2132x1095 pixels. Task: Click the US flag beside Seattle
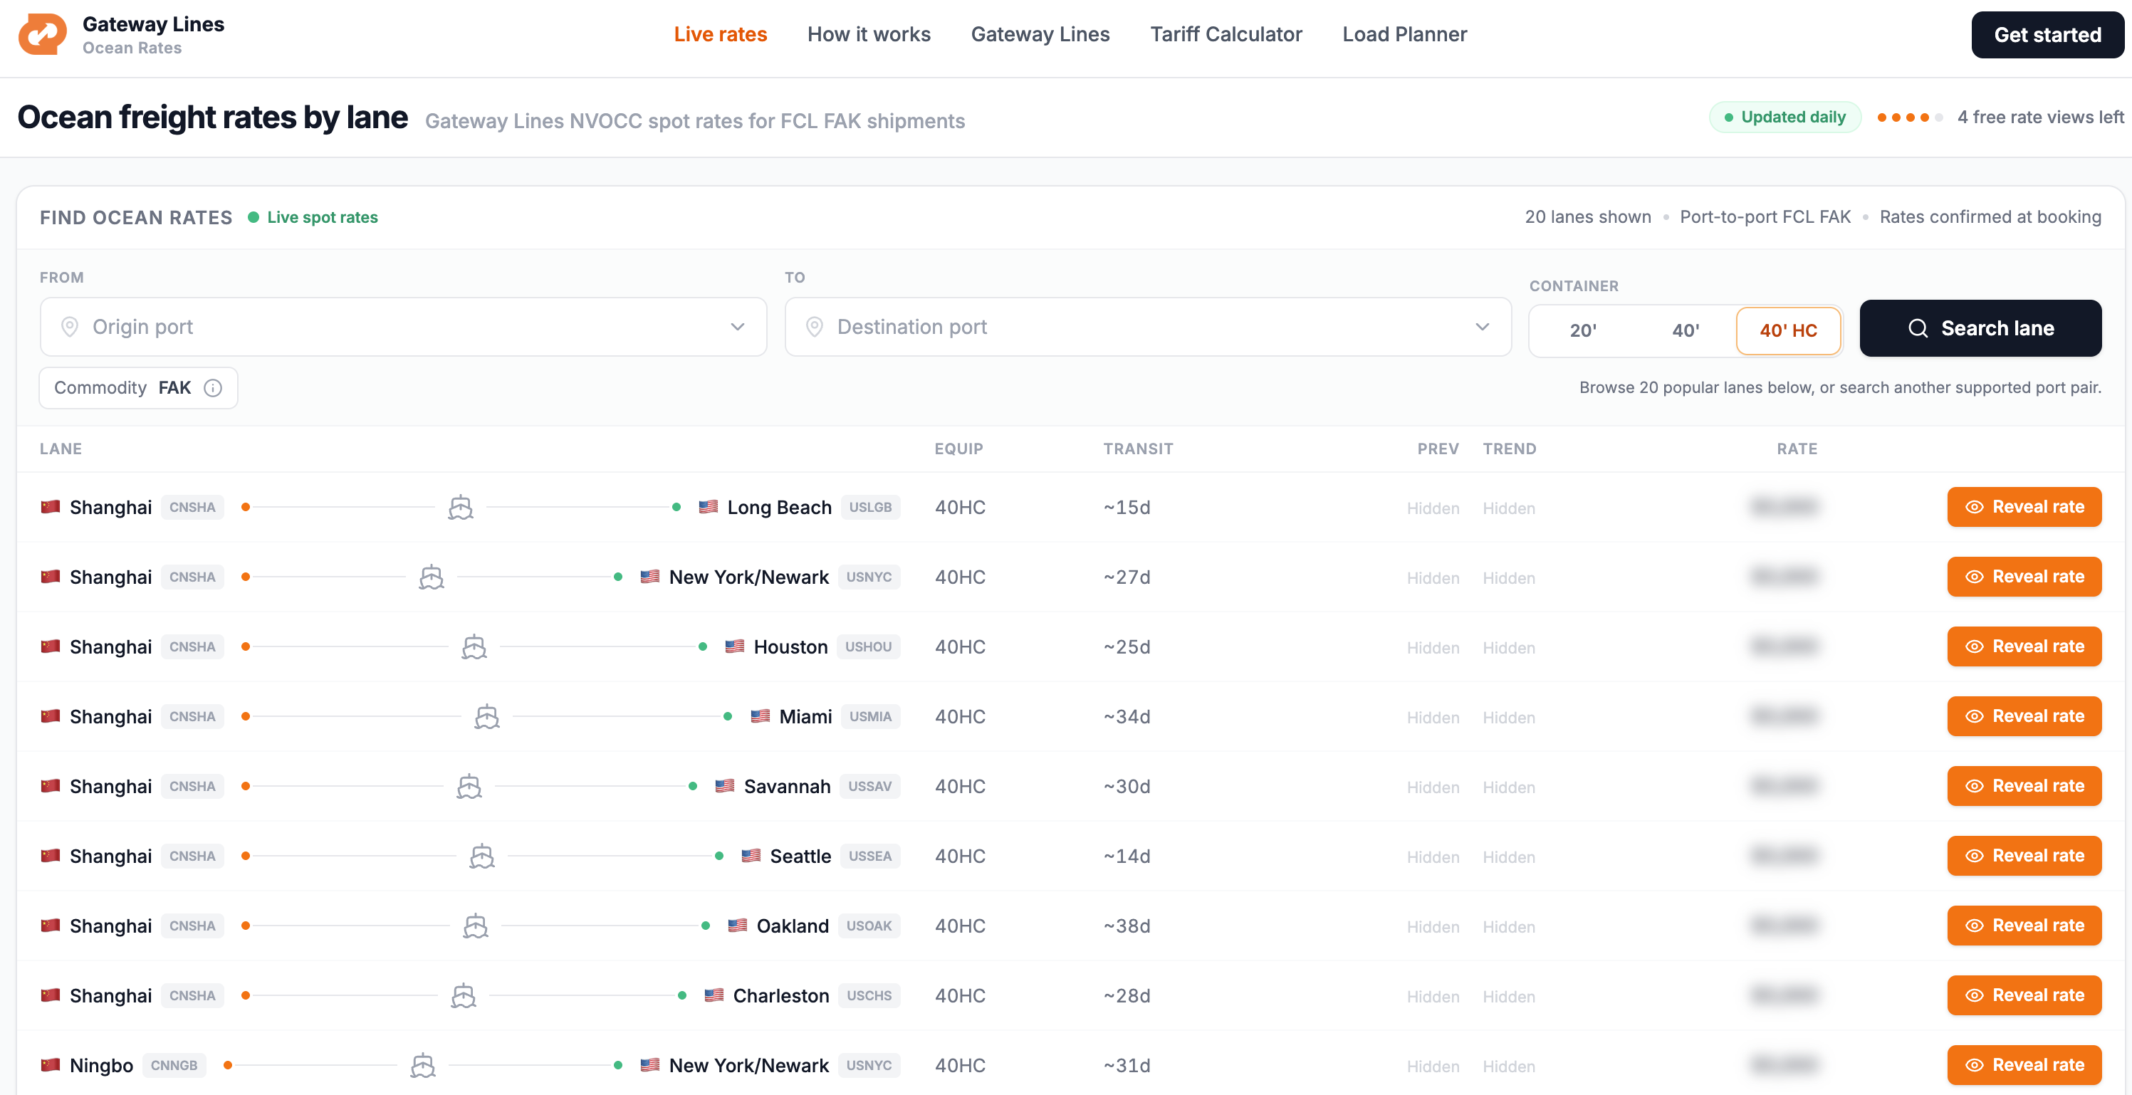(751, 855)
